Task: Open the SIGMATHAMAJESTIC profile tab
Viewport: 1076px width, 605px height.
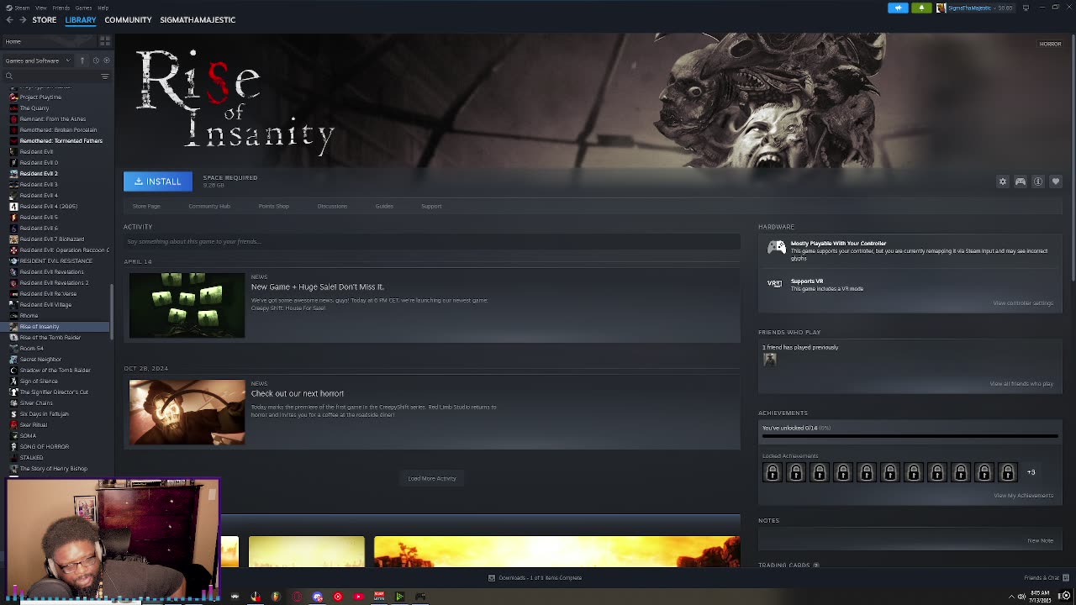Action: [x=198, y=19]
